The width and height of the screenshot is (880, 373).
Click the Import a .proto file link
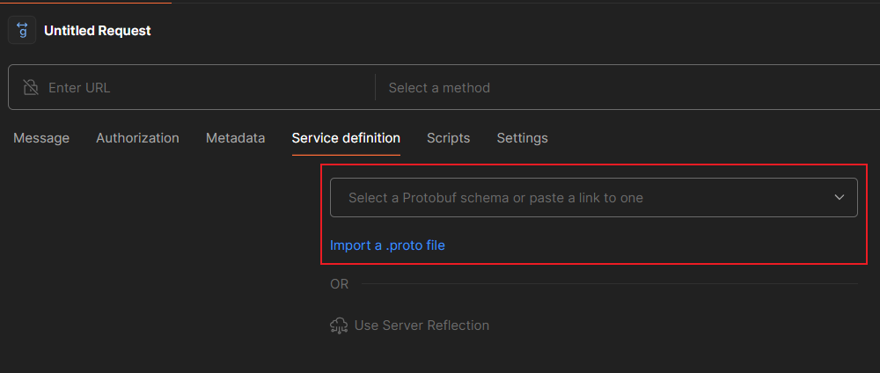click(387, 245)
